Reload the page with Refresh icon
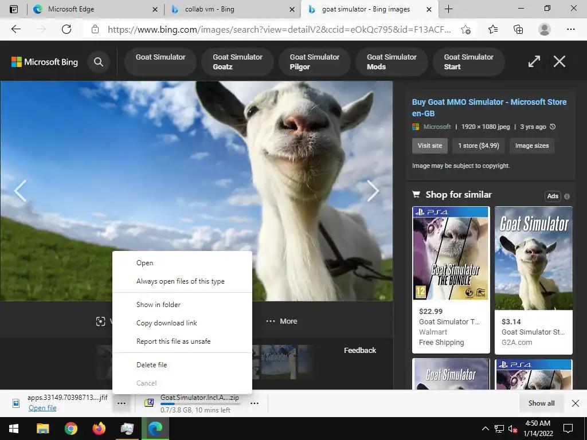The image size is (587, 440). (66, 29)
